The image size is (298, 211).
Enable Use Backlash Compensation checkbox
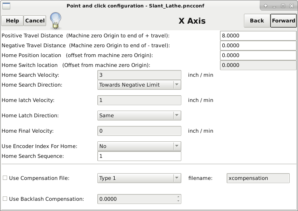pyautogui.click(x=5, y=199)
